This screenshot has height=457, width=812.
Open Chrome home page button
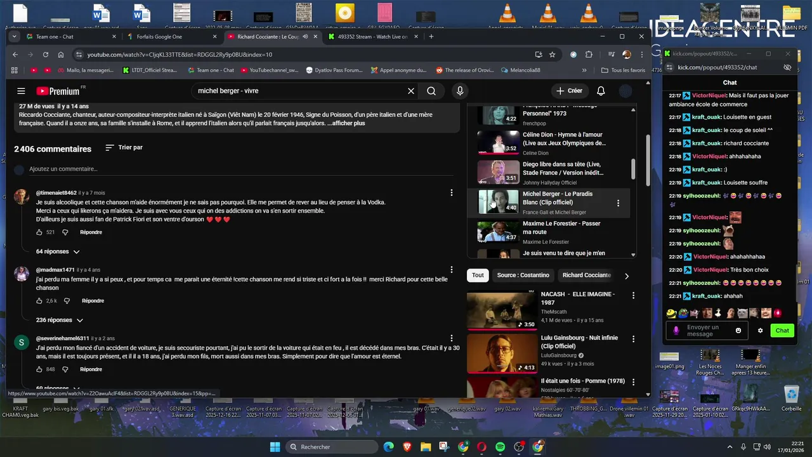coord(61,55)
